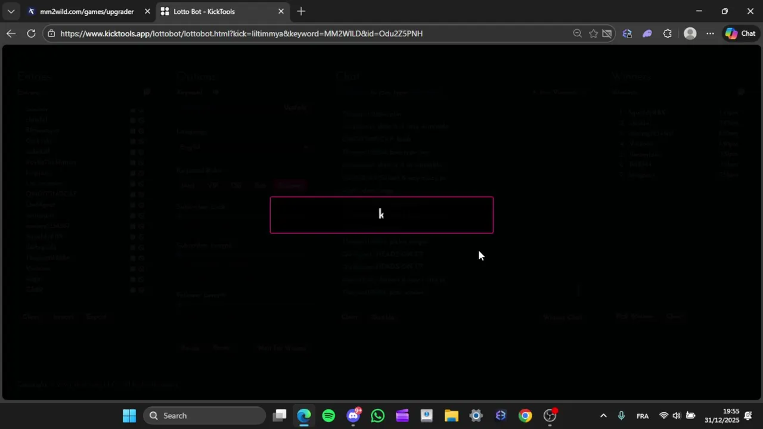The height and width of the screenshot is (429, 763).
Task: Launch Spotify from the taskbar
Action: [328, 415]
